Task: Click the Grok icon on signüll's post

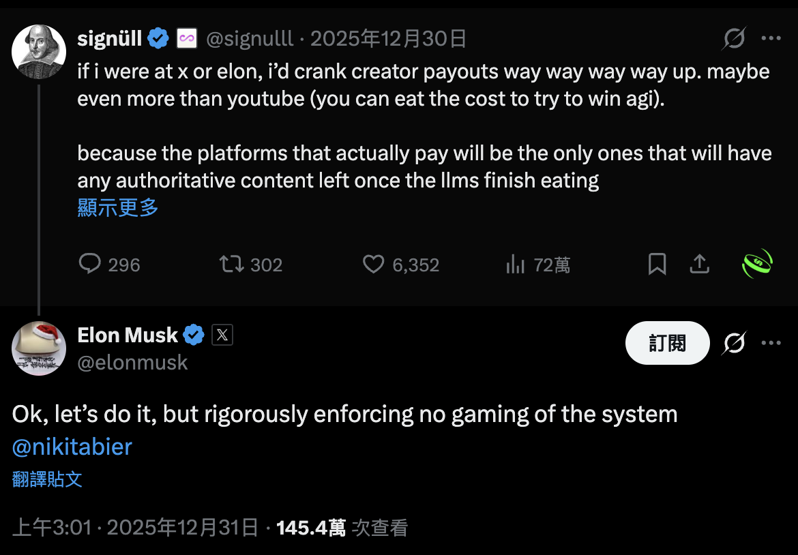Action: click(734, 39)
